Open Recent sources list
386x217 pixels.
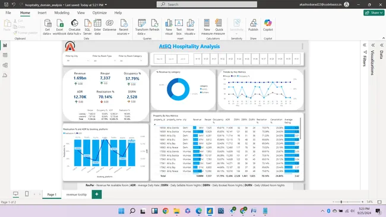124,27
